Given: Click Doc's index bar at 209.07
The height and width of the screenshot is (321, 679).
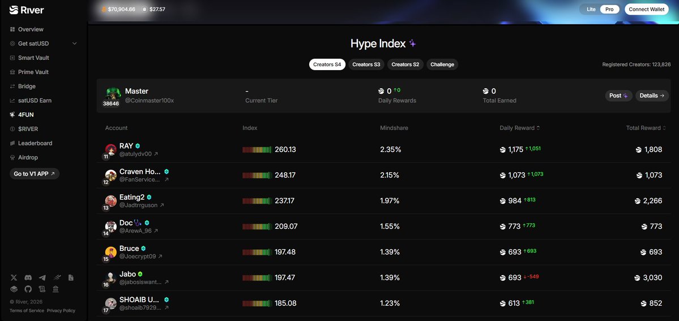Looking at the screenshot, I should coord(257,227).
